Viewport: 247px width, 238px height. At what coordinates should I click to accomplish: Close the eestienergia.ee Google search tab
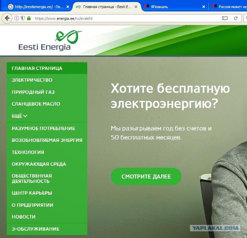click(x=68, y=7)
